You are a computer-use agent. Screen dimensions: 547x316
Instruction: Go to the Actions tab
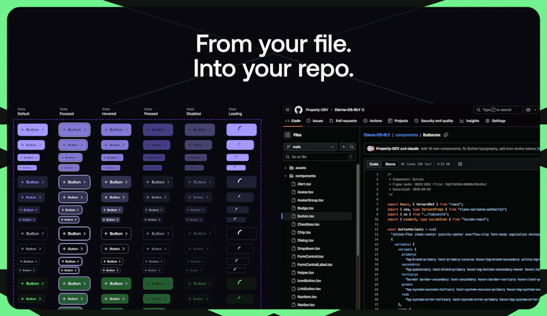tap(373, 121)
